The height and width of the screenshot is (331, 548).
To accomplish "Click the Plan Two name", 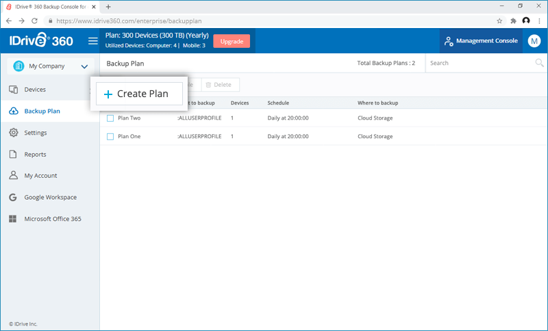I will (129, 118).
